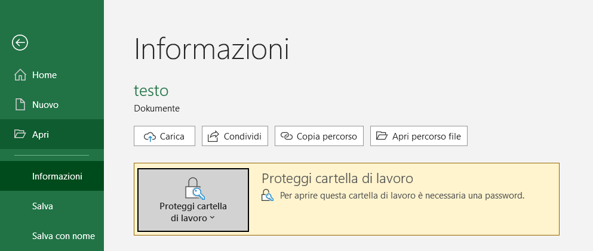
Task: Click the Apri percorso file button
Action: pyautogui.click(x=419, y=137)
